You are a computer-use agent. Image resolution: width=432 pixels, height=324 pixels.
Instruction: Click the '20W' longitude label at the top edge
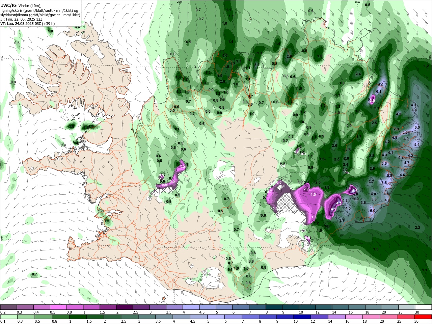(180, 2)
